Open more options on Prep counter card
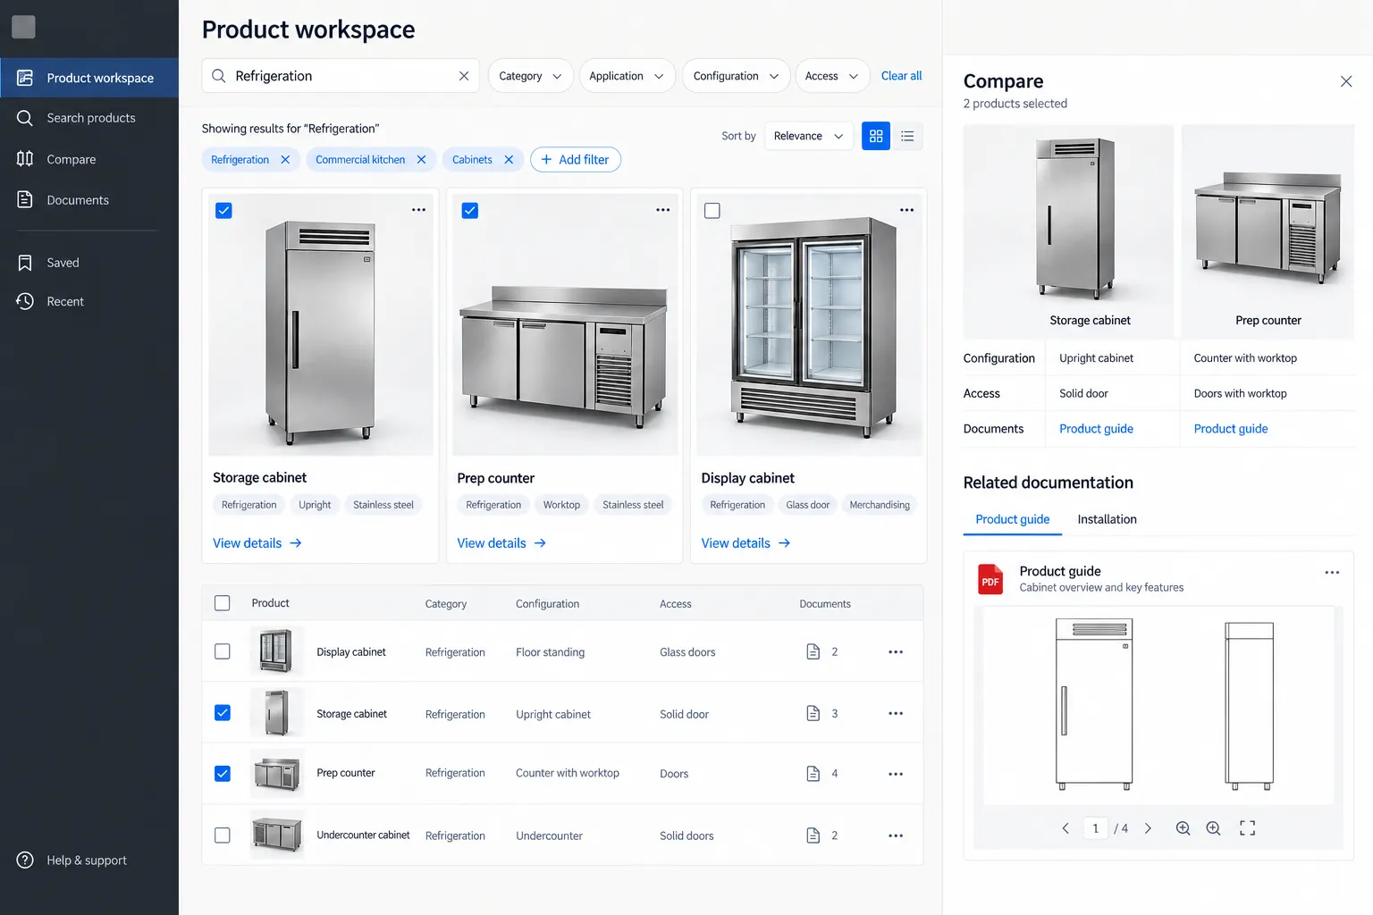This screenshot has height=915, width=1373. (662, 210)
